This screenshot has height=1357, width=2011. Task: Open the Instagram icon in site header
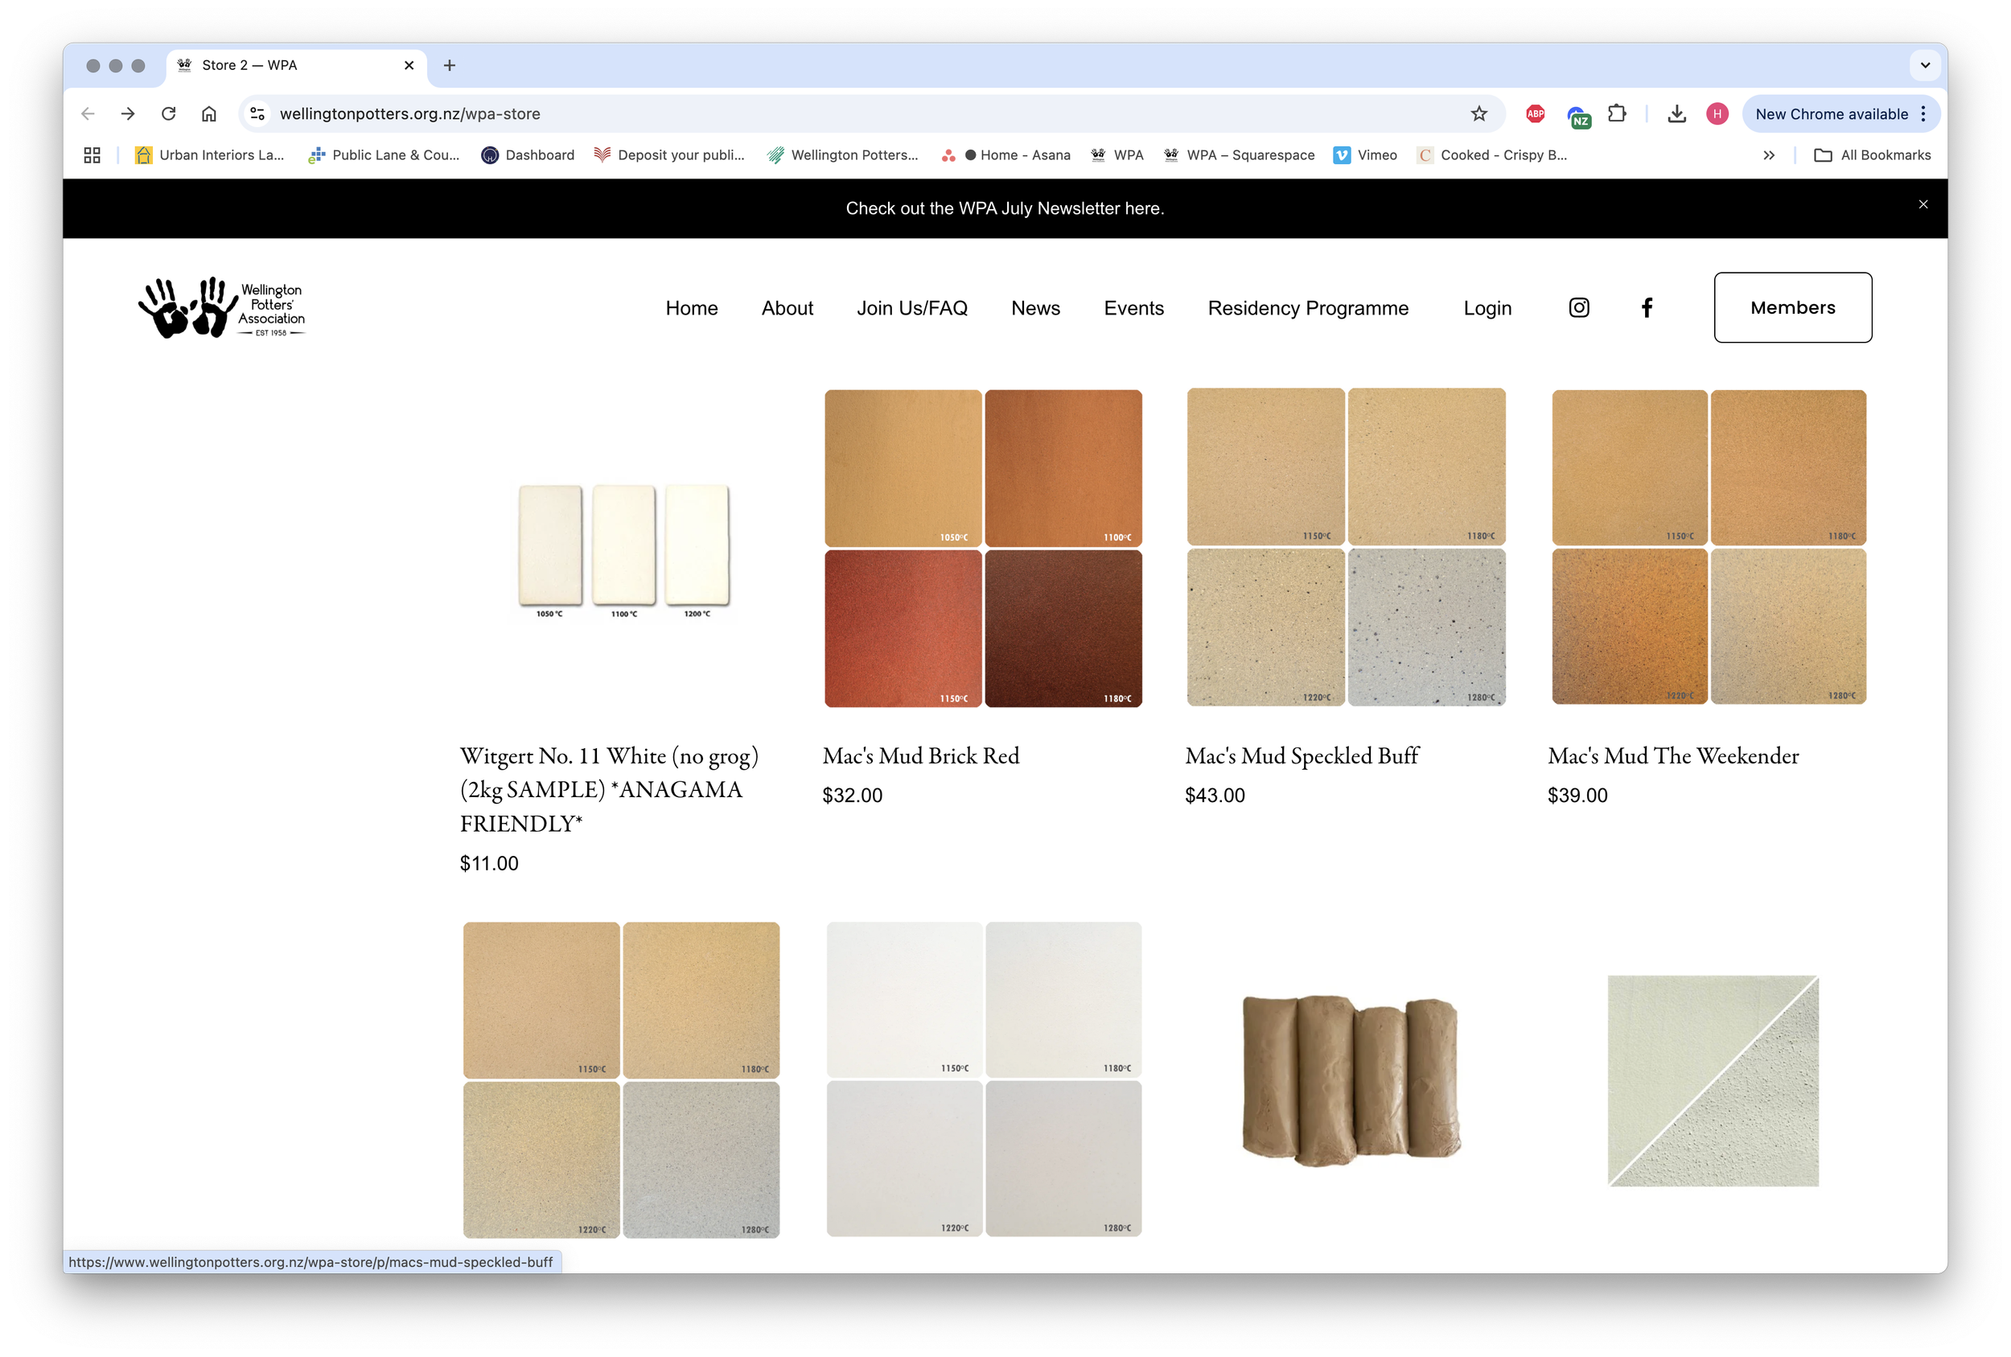pyautogui.click(x=1578, y=308)
